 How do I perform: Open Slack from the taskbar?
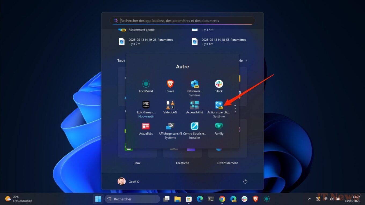point(244,199)
